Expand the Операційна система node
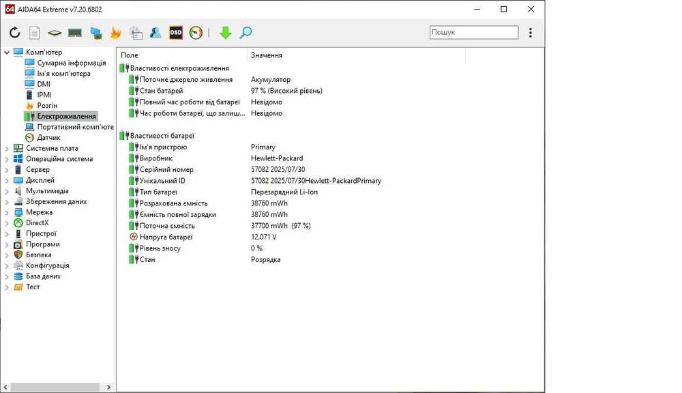This screenshot has width=682, height=393. (7, 159)
